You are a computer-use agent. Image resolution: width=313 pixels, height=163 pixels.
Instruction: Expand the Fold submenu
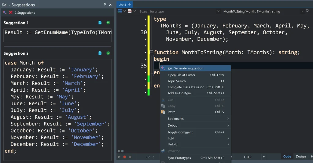click(195, 138)
